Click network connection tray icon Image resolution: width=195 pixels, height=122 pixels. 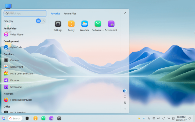click(x=164, y=118)
